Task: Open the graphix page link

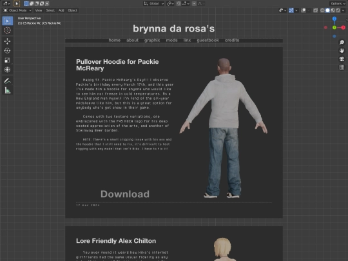Action: click(152, 40)
